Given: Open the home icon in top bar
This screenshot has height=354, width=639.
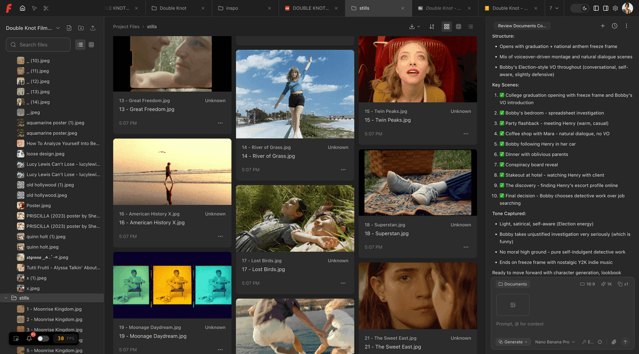Looking at the screenshot, I should [22, 9].
